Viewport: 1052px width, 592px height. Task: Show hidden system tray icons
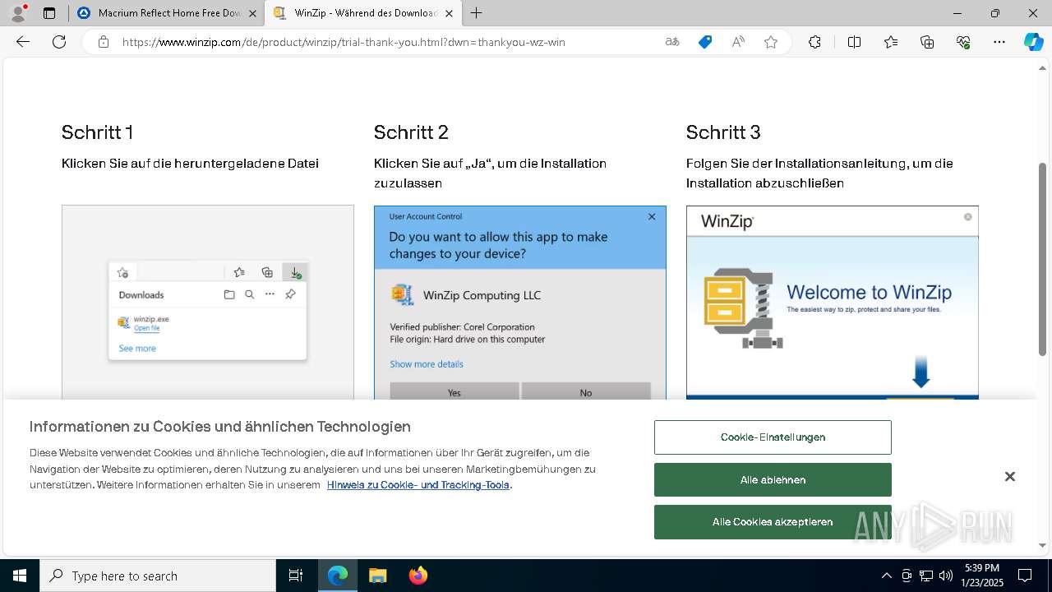click(x=886, y=576)
